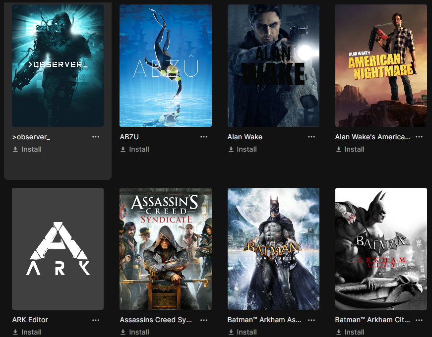Install Batman Arkham Asylum
Image resolution: width=432 pixels, height=337 pixels.
tap(243, 333)
